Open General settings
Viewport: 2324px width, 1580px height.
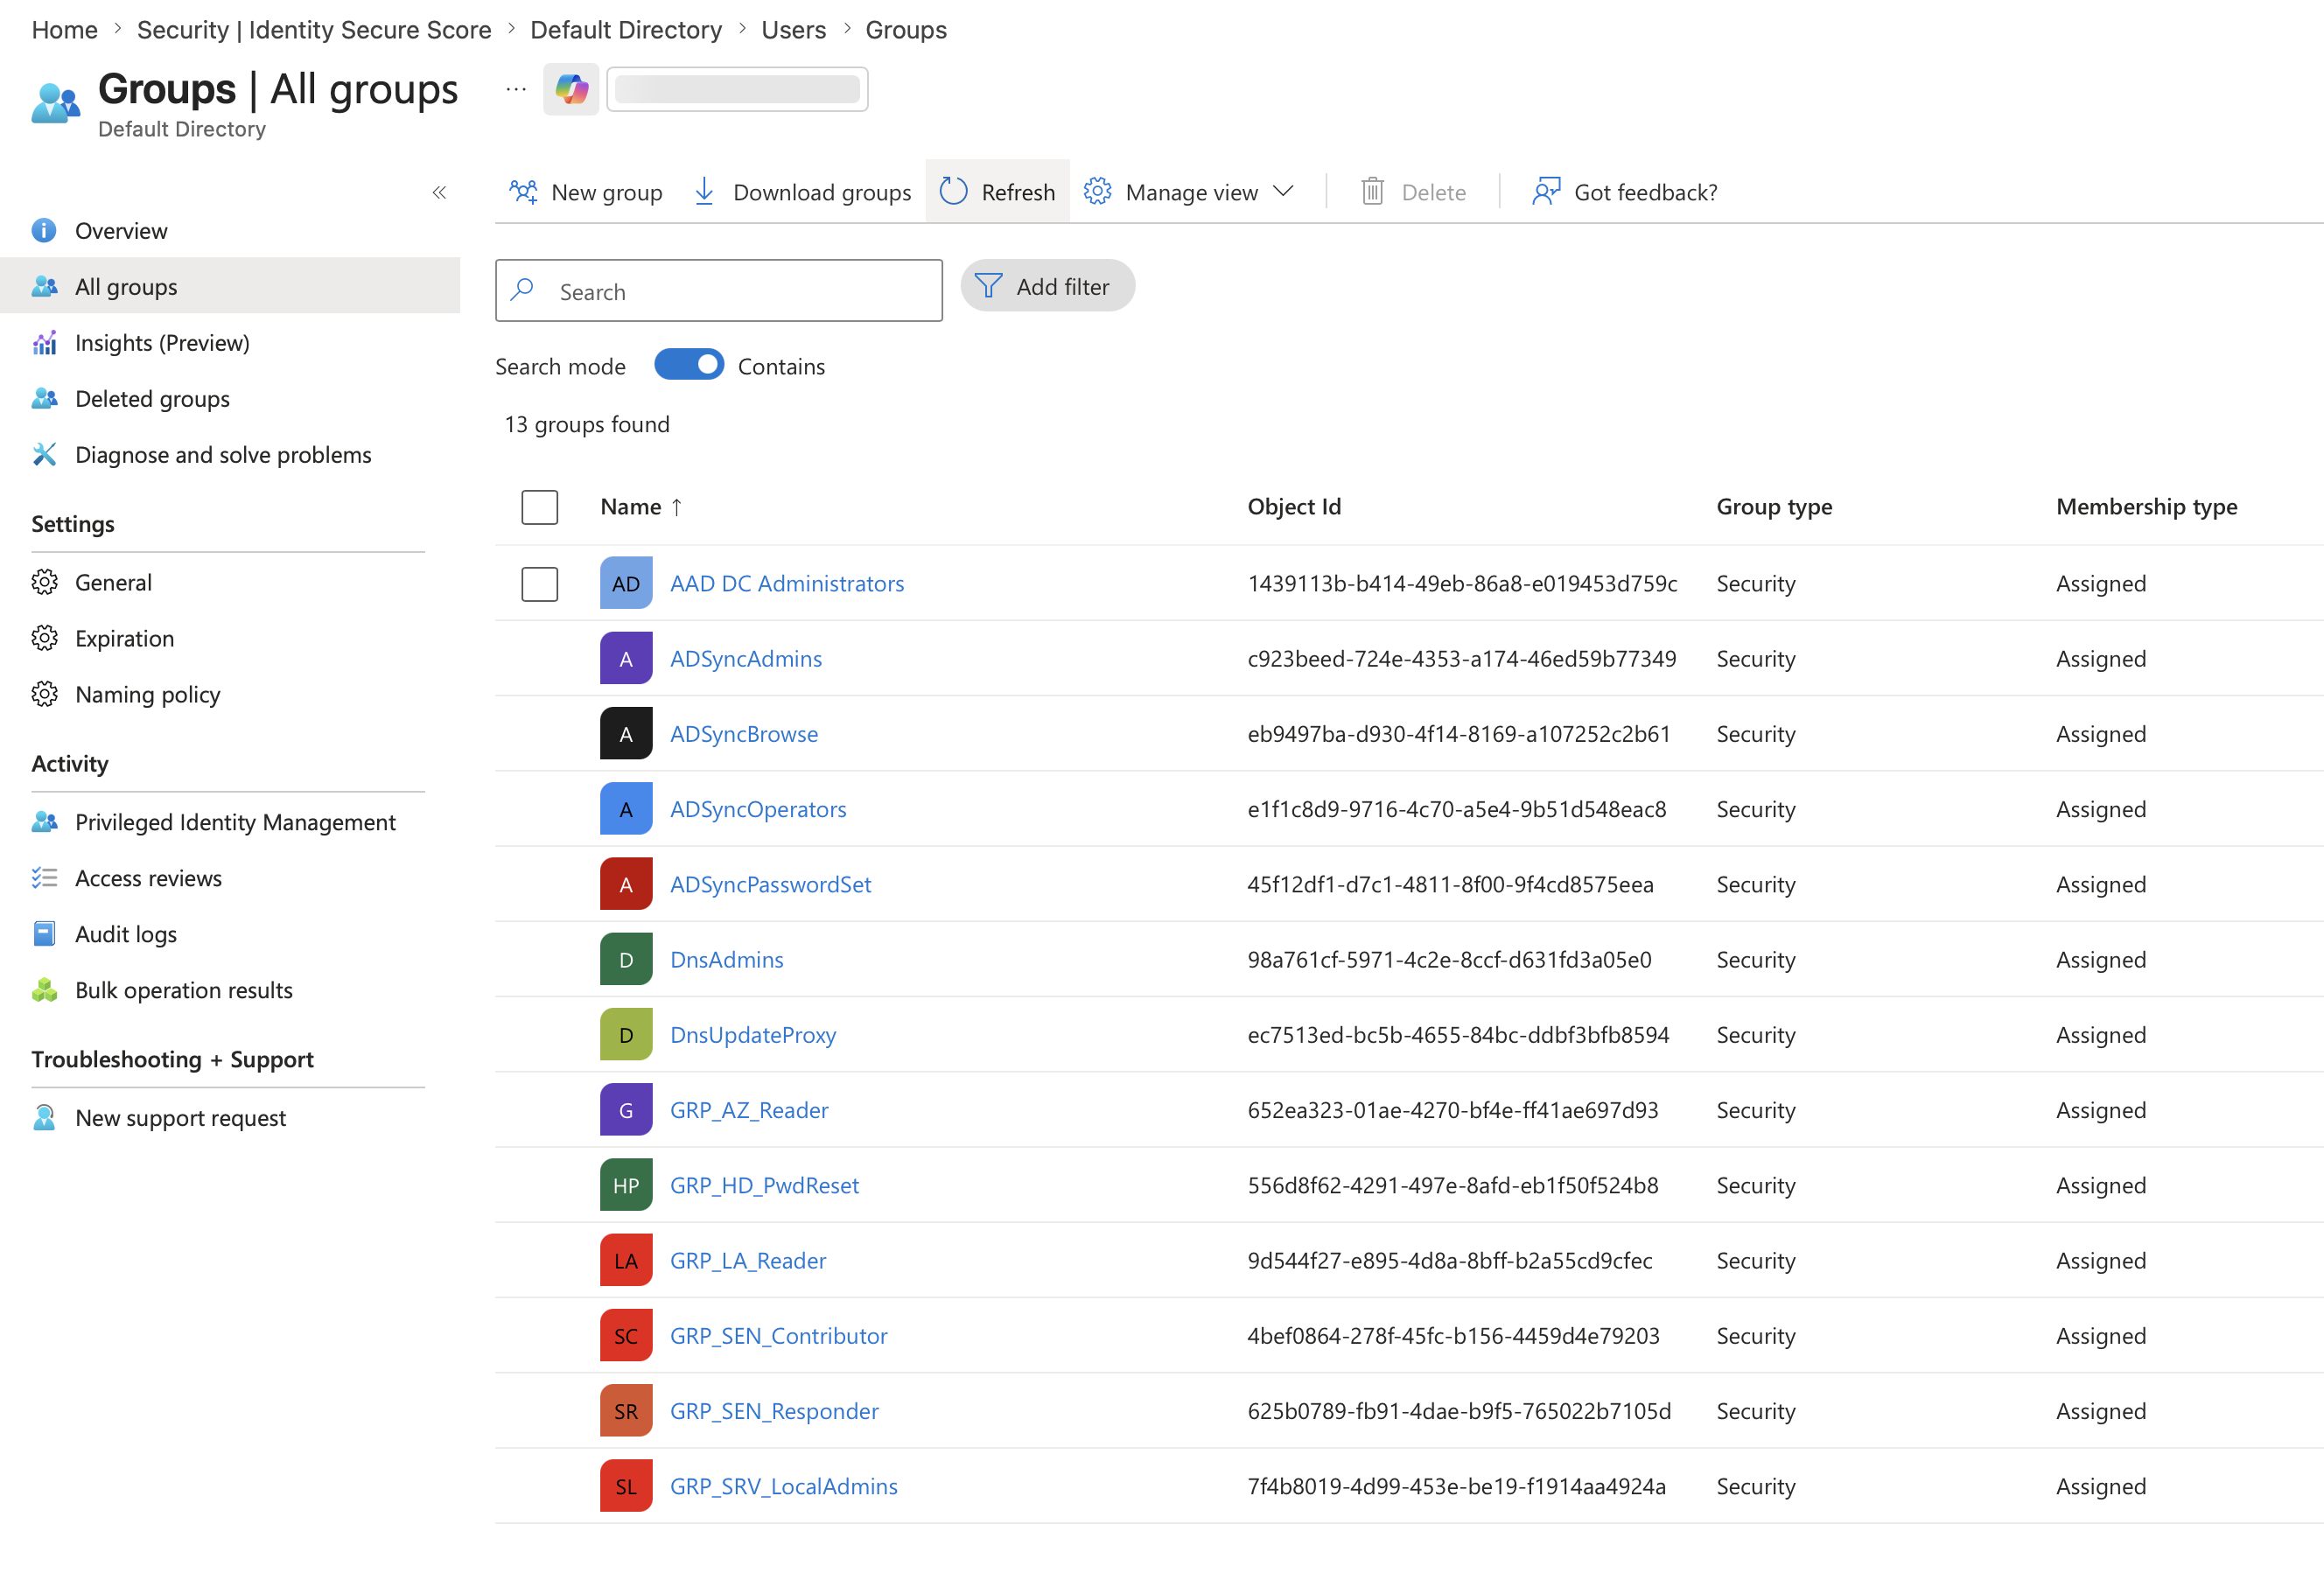[230, 583]
